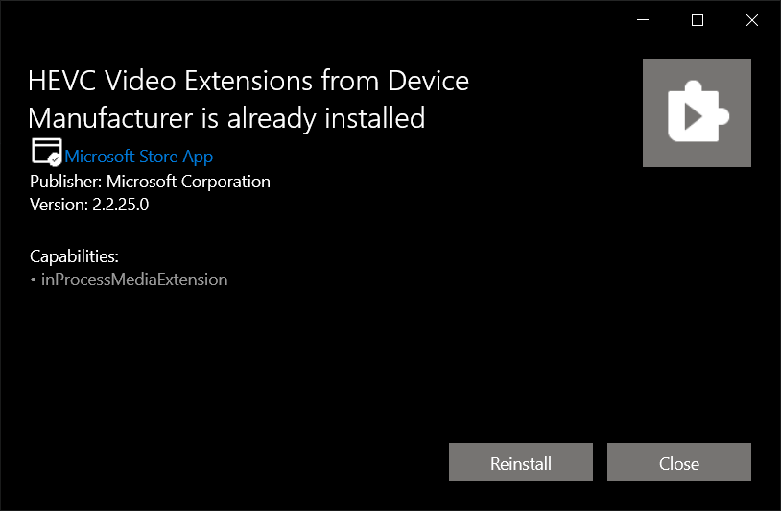Select the HEVC extension gray logo tile
Image resolution: width=781 pixels, height=511 pixels.
[697, 112]
